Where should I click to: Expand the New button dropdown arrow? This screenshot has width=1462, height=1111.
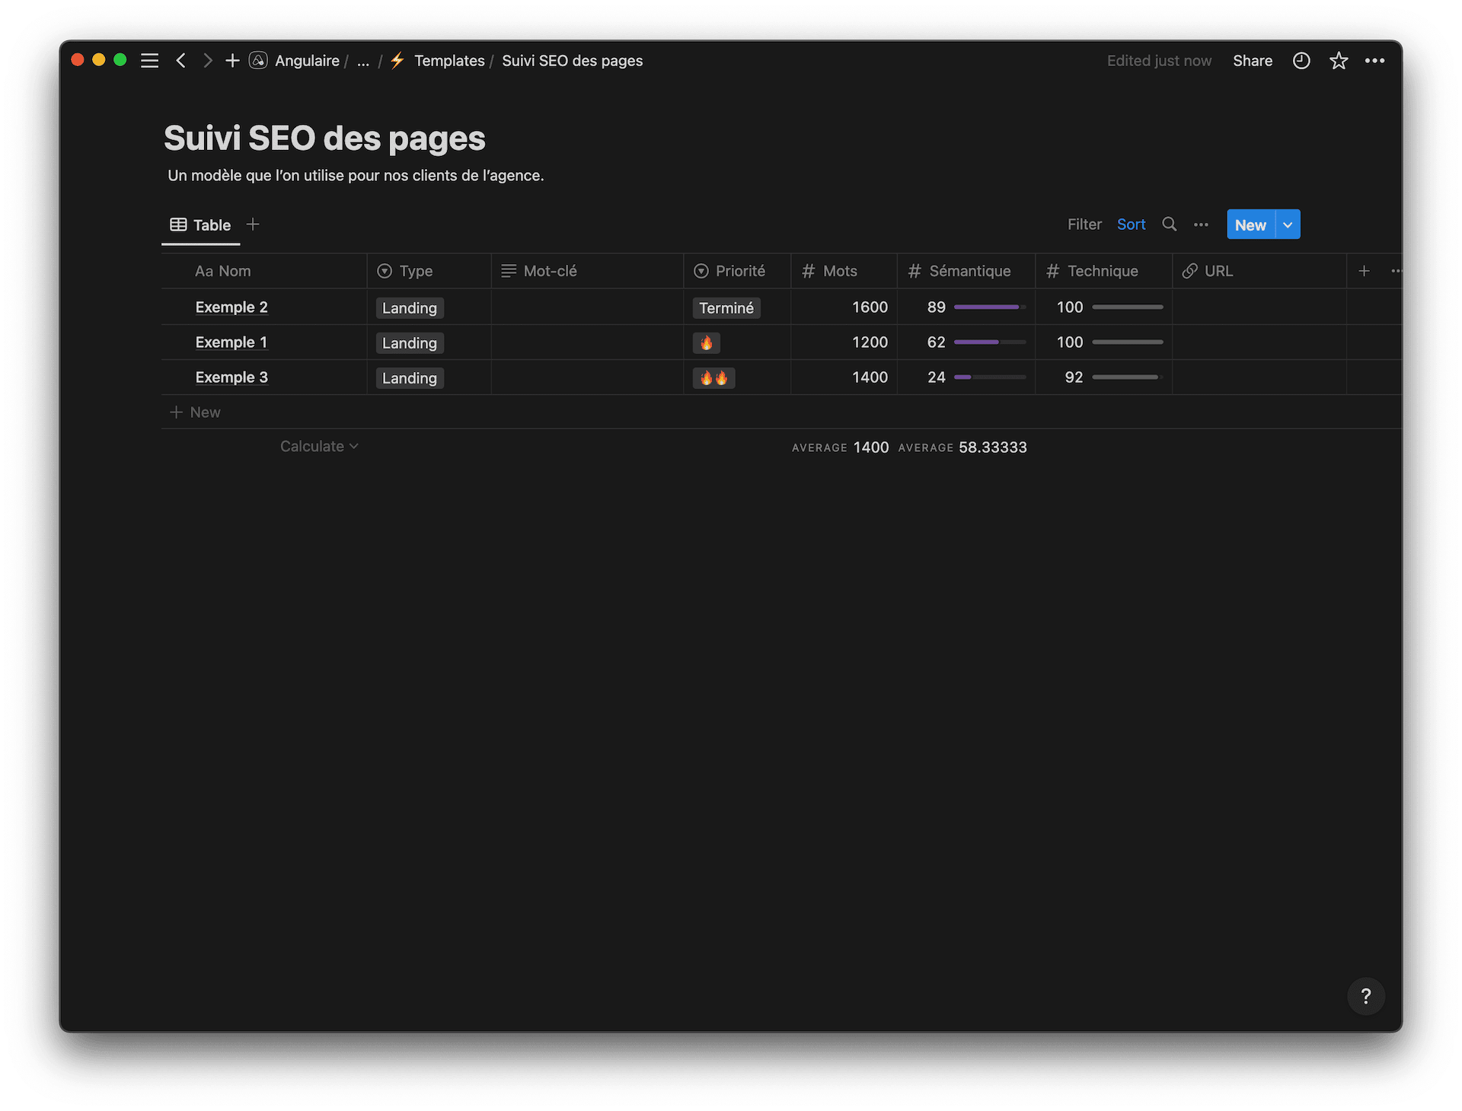1288,224
